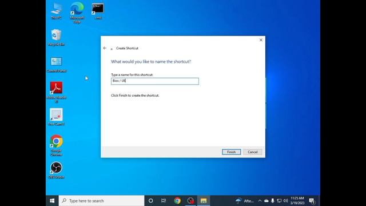This screenshot has width=366, height=206.
Task: Open the Control Panel desktop icon
Action: point(56,64)
